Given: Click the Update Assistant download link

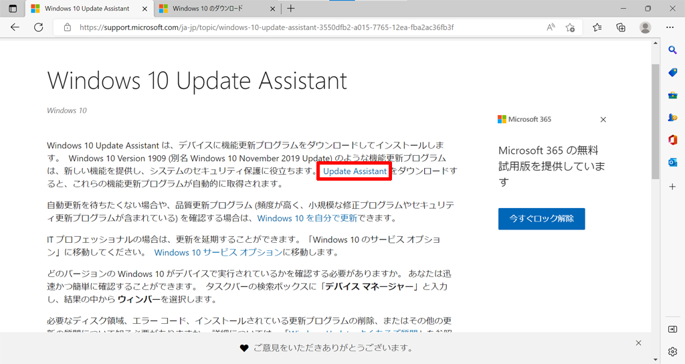Looking at the screenshot, I should click(x=355, y=171).
